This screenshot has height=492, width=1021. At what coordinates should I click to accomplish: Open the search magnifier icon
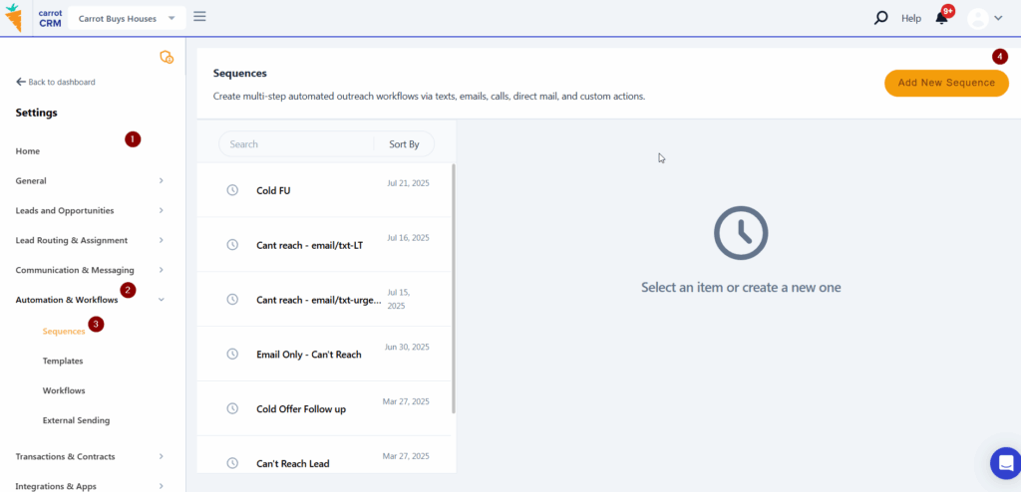point(880,18)
